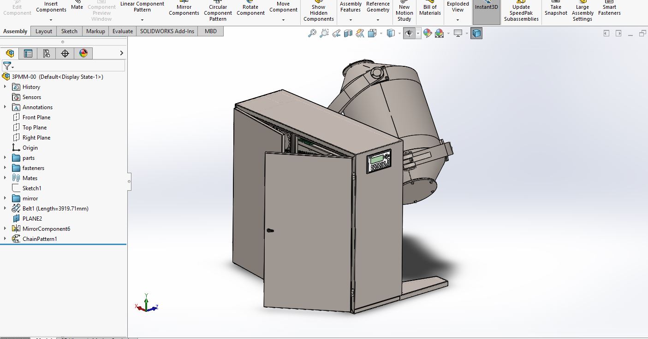The width and height of the screenshot is (648, 339).
Task: Click the View Orientation cube icon
Action: [372, 33]
